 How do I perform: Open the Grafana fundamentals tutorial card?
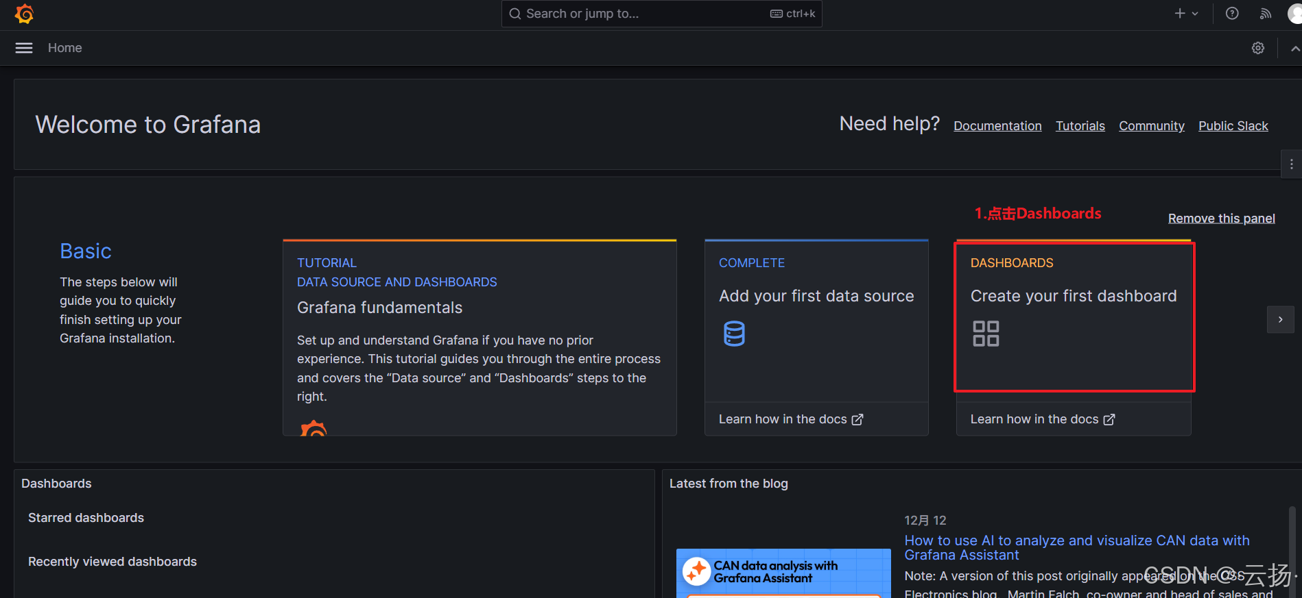(480, 338)
